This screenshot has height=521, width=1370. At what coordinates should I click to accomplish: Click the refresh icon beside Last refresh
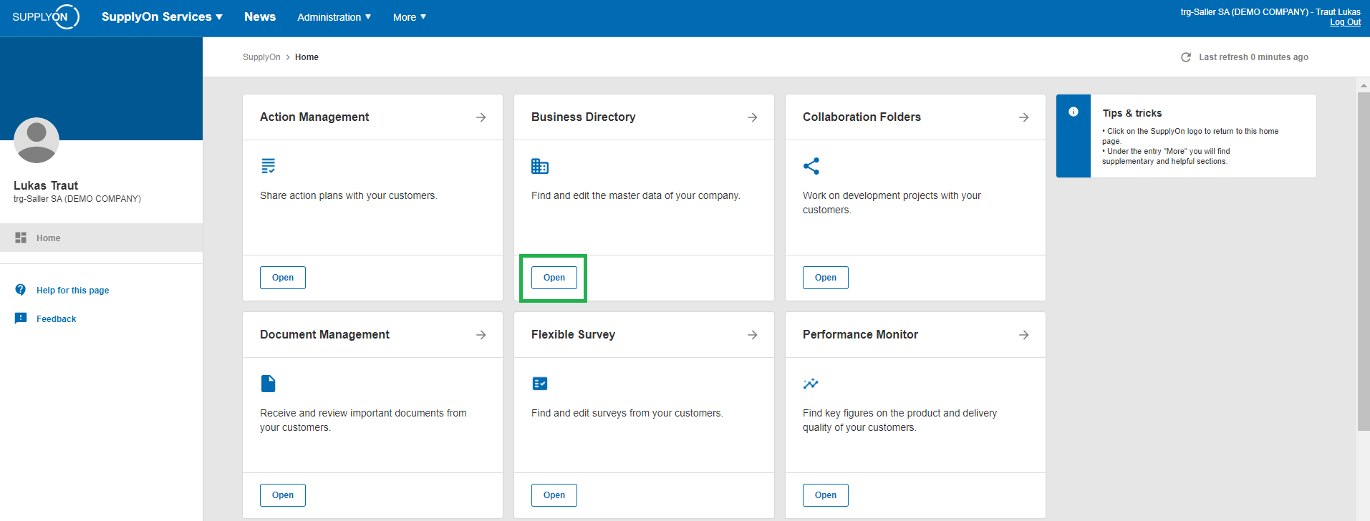1186,57
